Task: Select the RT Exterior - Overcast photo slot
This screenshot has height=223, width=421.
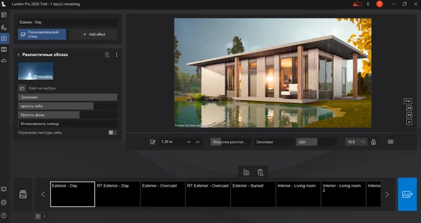Action: pos(208,194)
